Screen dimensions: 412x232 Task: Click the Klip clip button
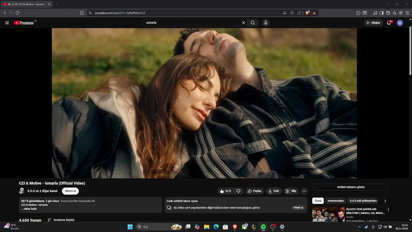(x=291, y=191)
